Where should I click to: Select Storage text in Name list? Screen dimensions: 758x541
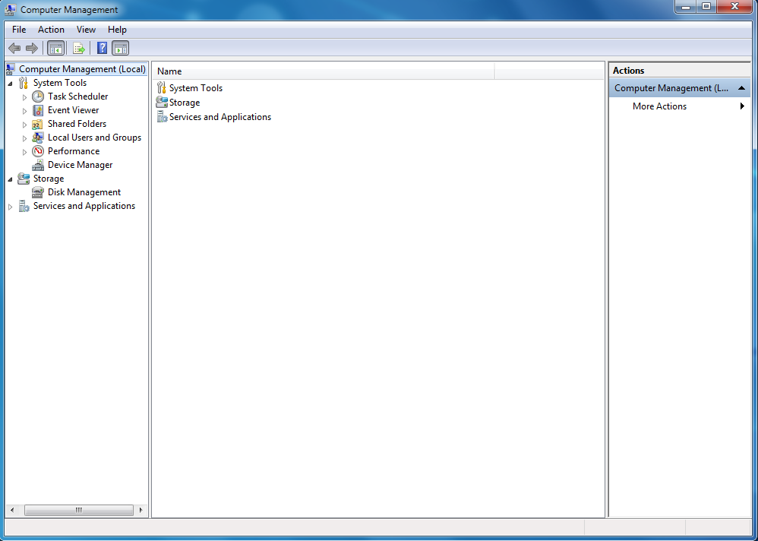click(x=184, y=103)
